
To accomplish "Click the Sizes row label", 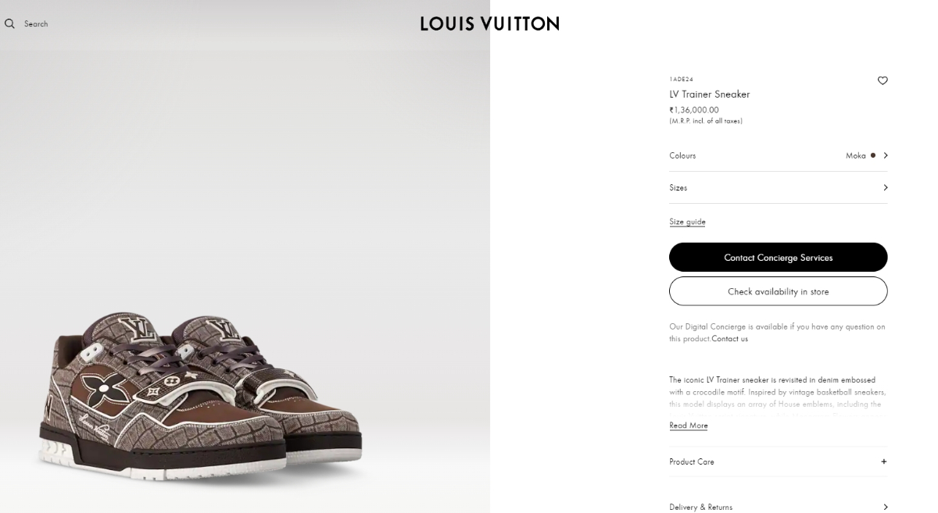I will pos(678,187).
